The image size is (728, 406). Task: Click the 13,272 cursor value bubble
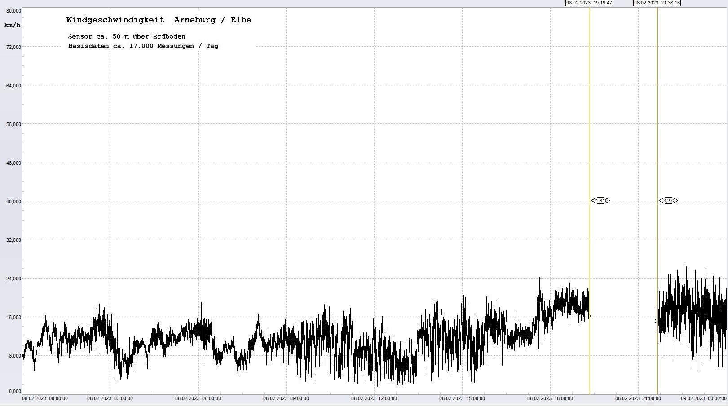668,201
